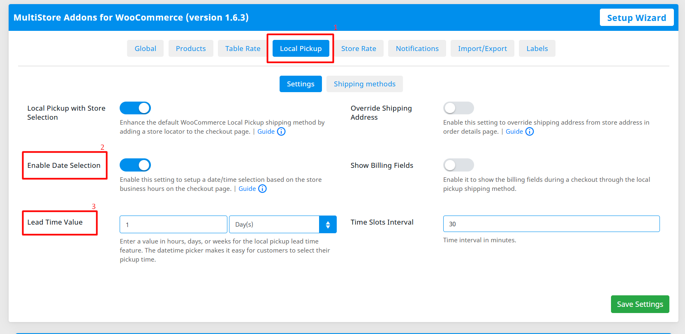Turn on Show Billing Fields toggle

pos(458,165)
